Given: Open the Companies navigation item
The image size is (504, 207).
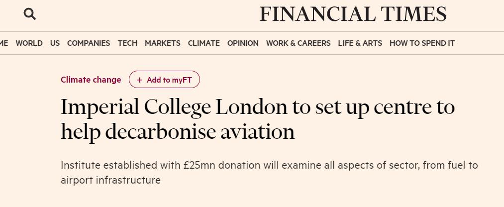Looking at the screenshot, I should click(x=89, y=43).
